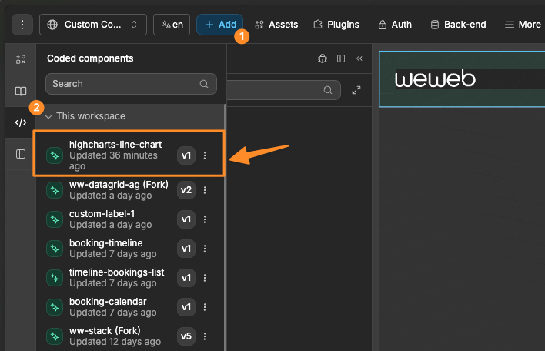Click the Add button in top bar
Image resolution: width=545 pixels, height=351 pixels.
[x=219, y=25]
